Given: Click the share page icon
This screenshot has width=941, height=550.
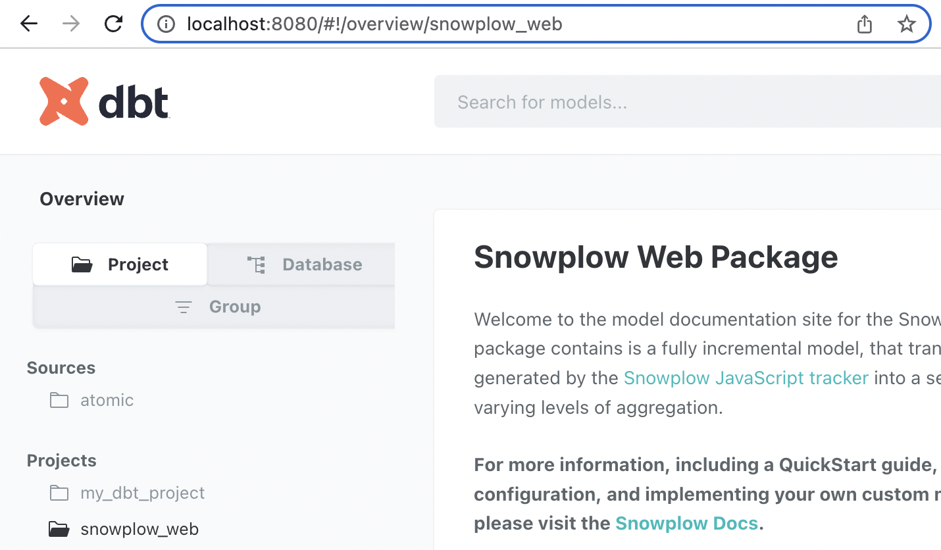Looking at the screenshot, I should coord(865,24).
